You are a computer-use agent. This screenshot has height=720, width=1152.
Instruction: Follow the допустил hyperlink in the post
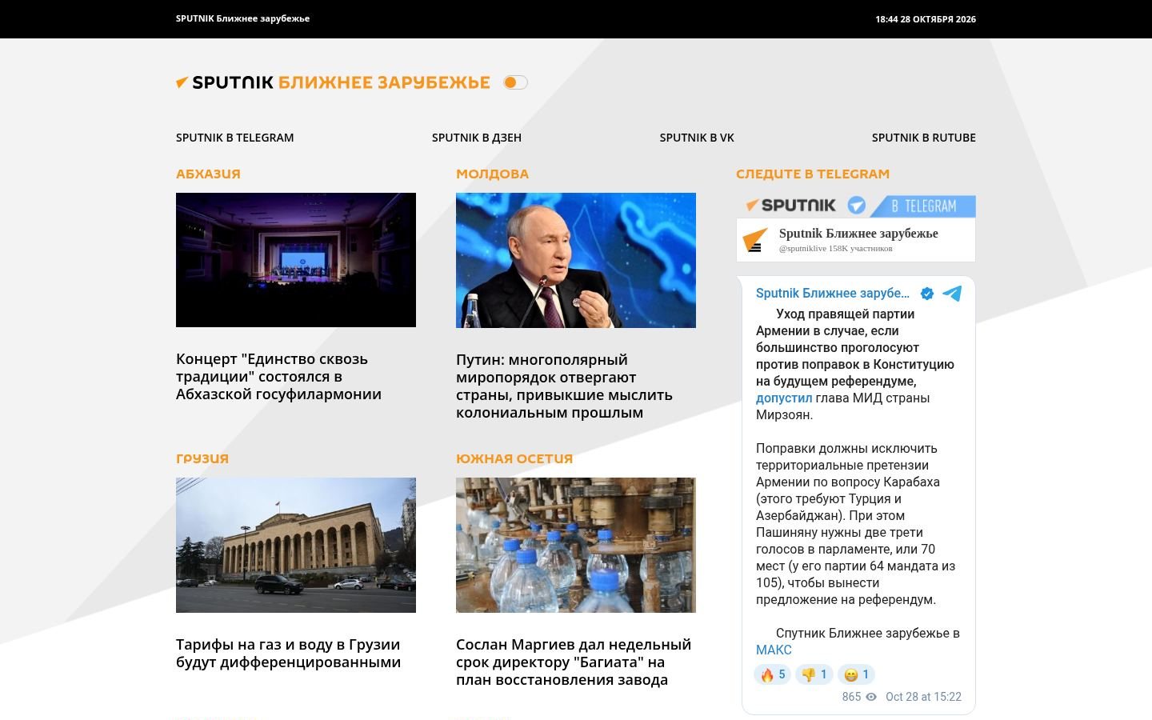[784, 398]
